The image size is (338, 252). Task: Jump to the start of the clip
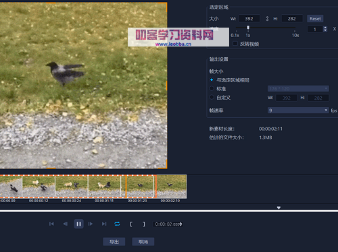coord(51,224)
